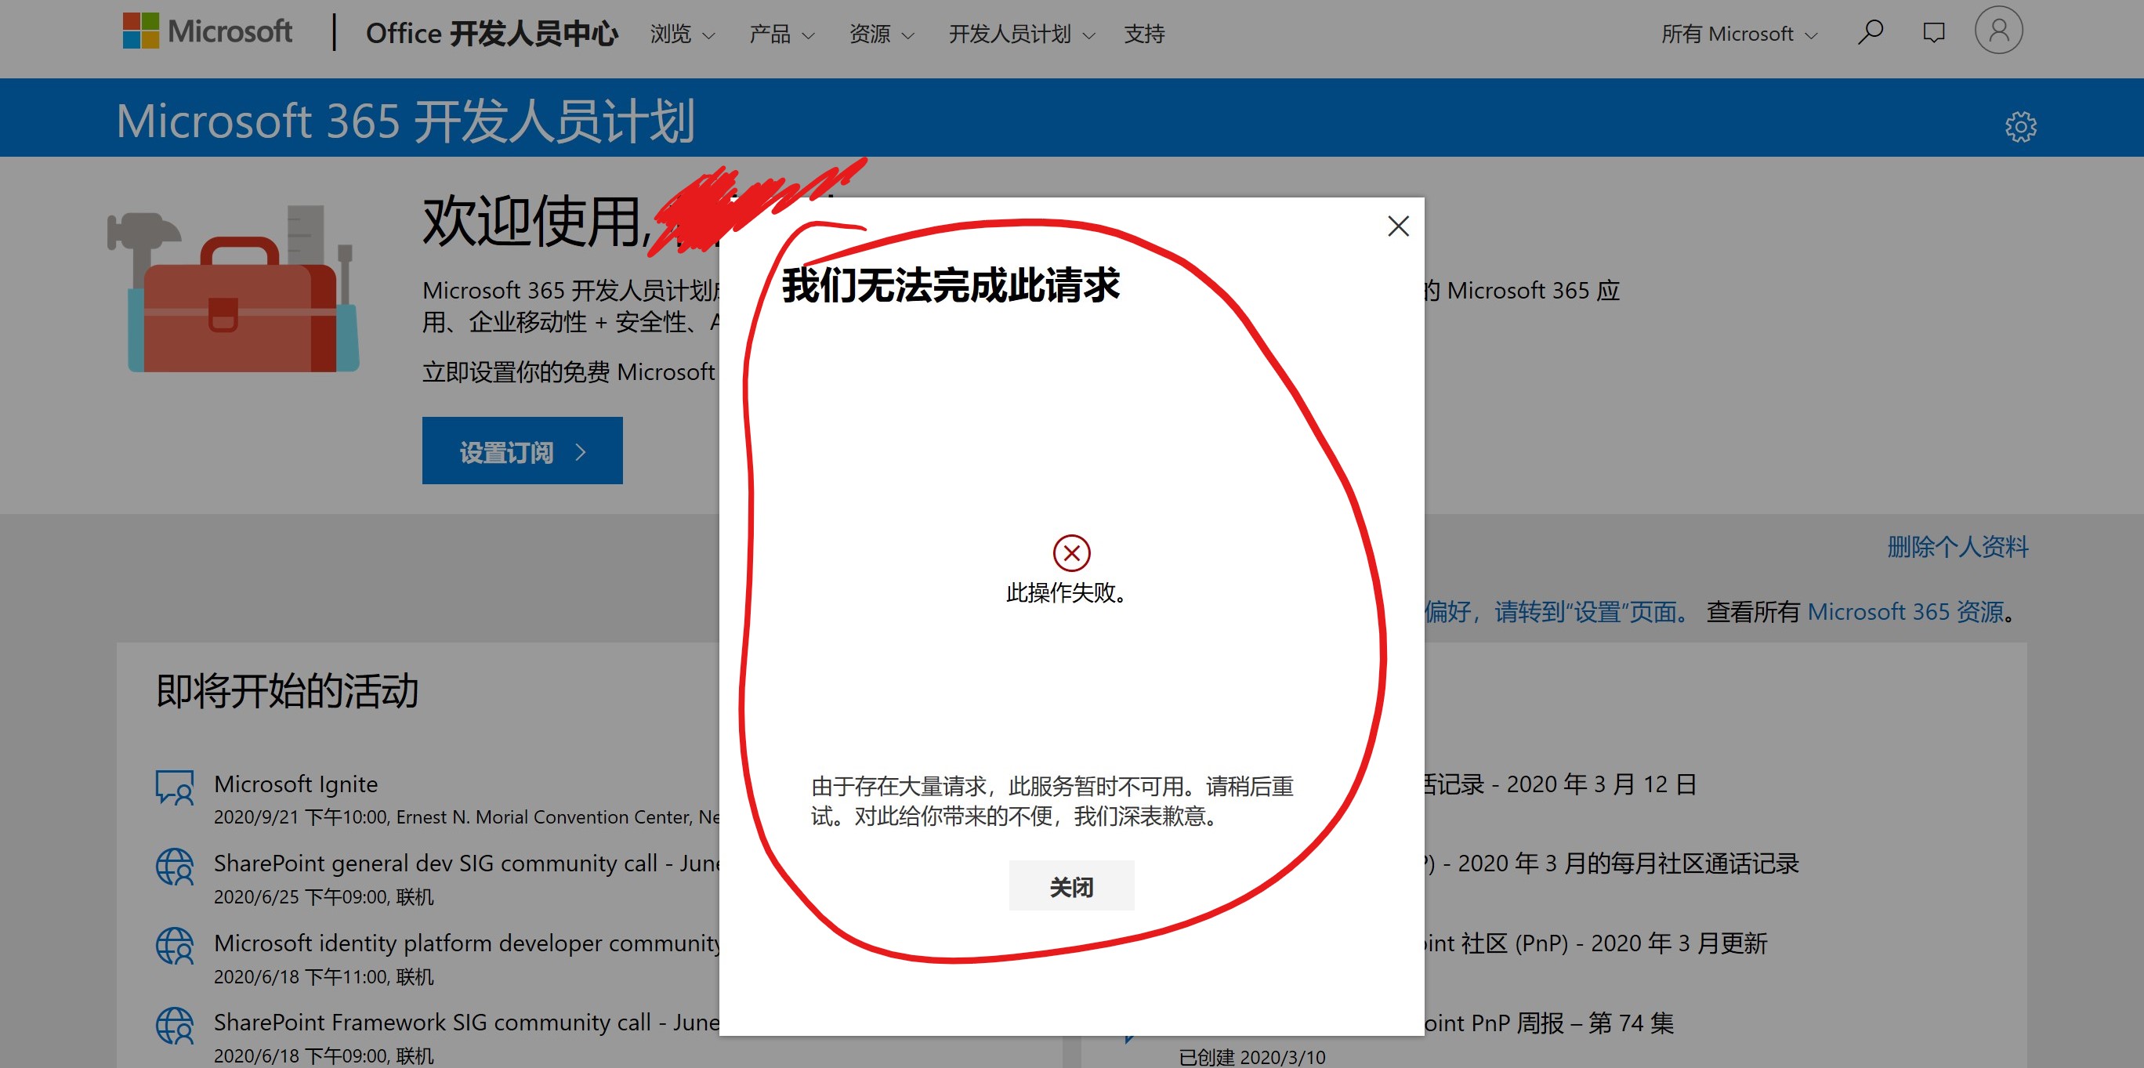Click the red error circle icon
2144x1068 pixels.
tap(1071, 552)
